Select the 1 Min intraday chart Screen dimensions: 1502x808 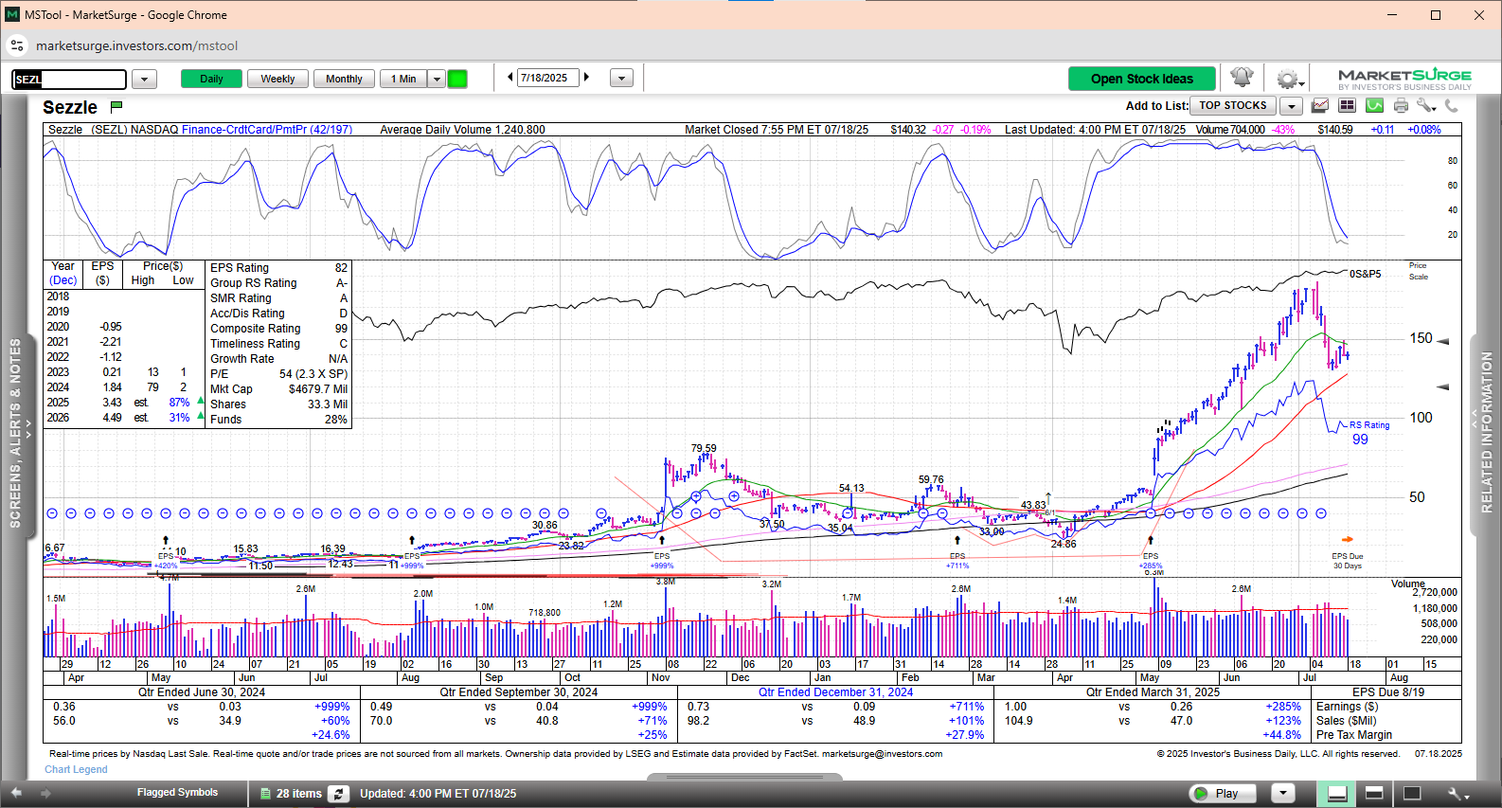[403, 79]
